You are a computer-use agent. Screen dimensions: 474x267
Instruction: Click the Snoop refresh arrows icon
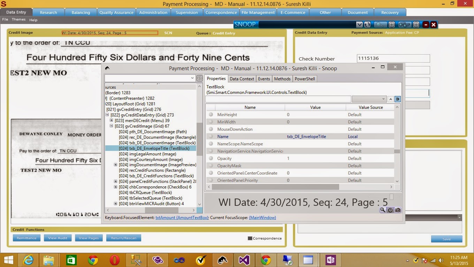(x=367, y=25)
